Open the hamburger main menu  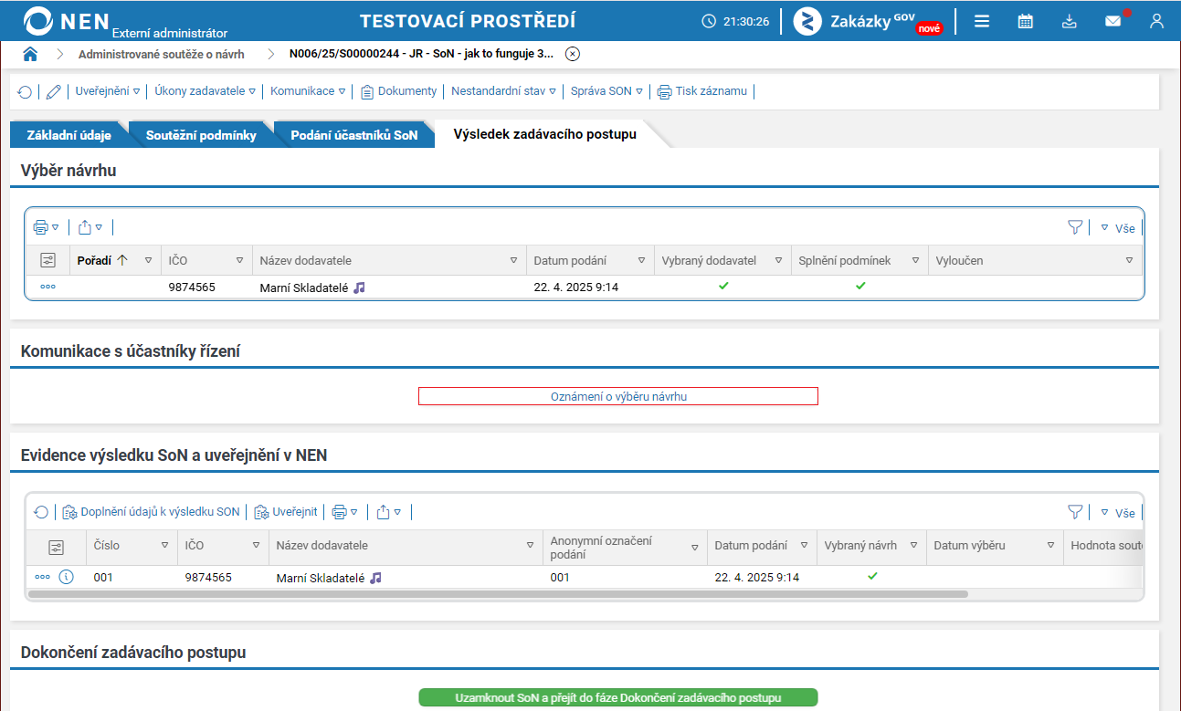[x=982, y=21]
